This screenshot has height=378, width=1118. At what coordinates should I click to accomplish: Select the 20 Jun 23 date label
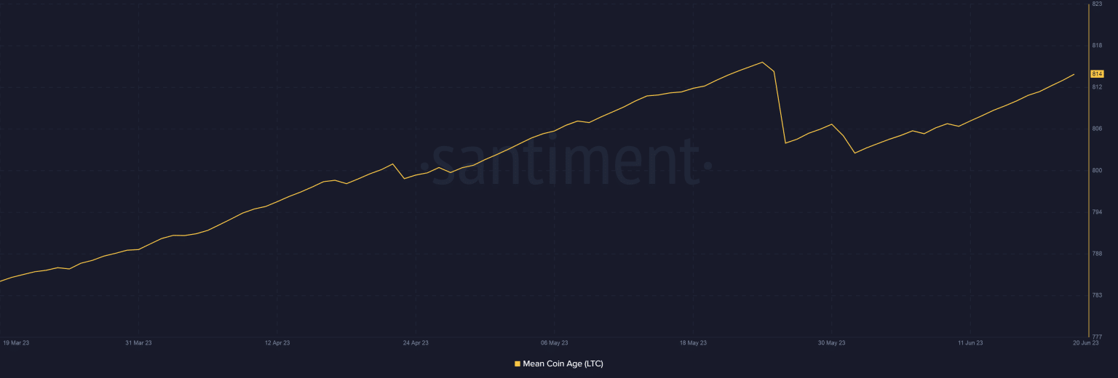click(x=1085, y=342)
